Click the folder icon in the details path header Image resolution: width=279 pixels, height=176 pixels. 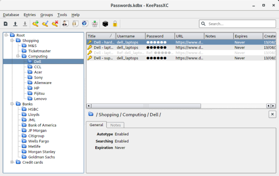91,114
